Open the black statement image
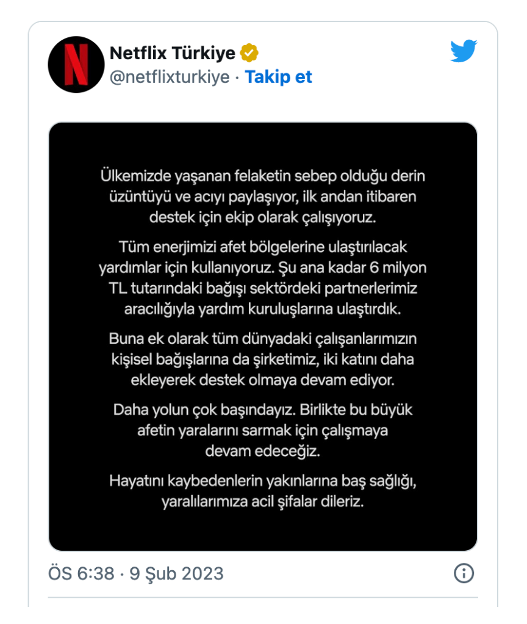 263,336
